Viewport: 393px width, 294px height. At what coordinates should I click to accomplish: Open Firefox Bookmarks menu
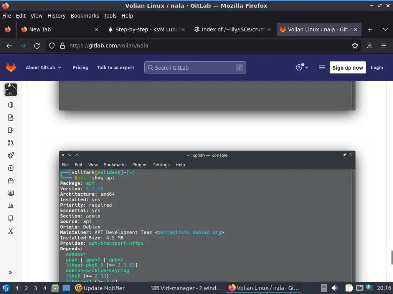(x=85, y=16)
